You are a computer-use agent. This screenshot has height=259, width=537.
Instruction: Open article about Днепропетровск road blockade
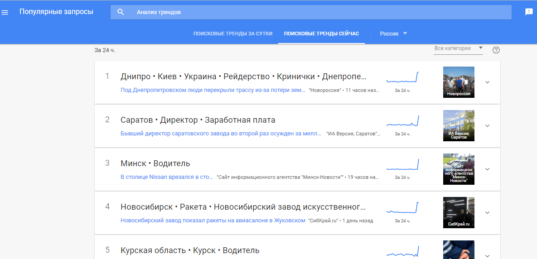[213, 90]
